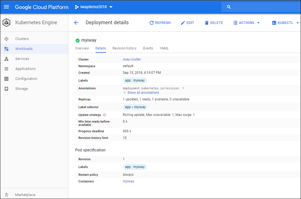Click the app : myiway chip in deployment Labels
Image resolution: width=301 pixels, height=199 pixels.
pyautogui.click(x=135, y=80)
